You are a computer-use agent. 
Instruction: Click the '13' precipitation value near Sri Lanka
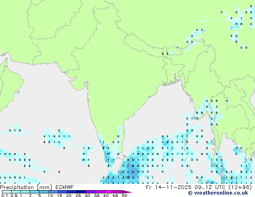pyautogui.click(x=128, y=177)
